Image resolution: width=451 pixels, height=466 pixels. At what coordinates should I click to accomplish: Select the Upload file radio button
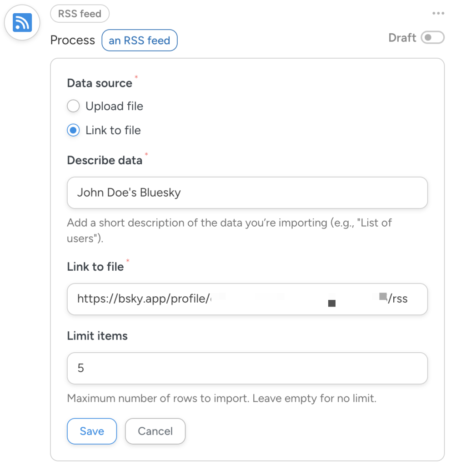pos(73,106)
